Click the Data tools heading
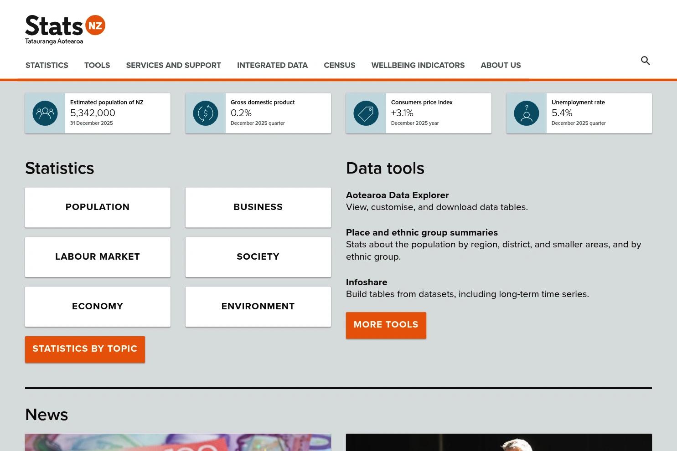The width and height of the screenshot is (677, 451). [385, 168]
